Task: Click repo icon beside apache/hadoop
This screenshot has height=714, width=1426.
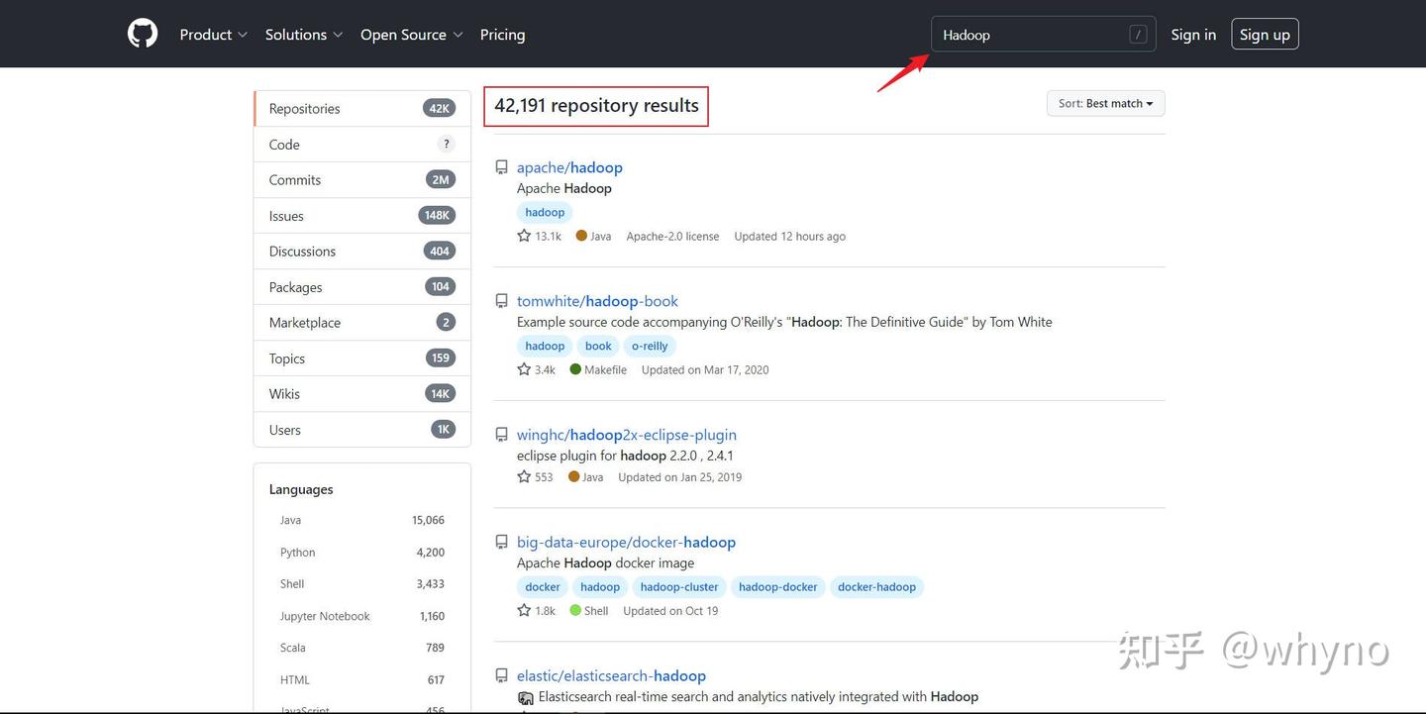Action: coord(502,167)
